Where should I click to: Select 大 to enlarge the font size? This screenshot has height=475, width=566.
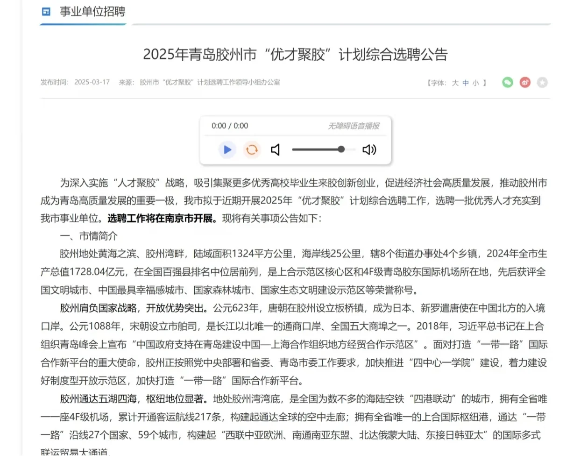(455, 83)
